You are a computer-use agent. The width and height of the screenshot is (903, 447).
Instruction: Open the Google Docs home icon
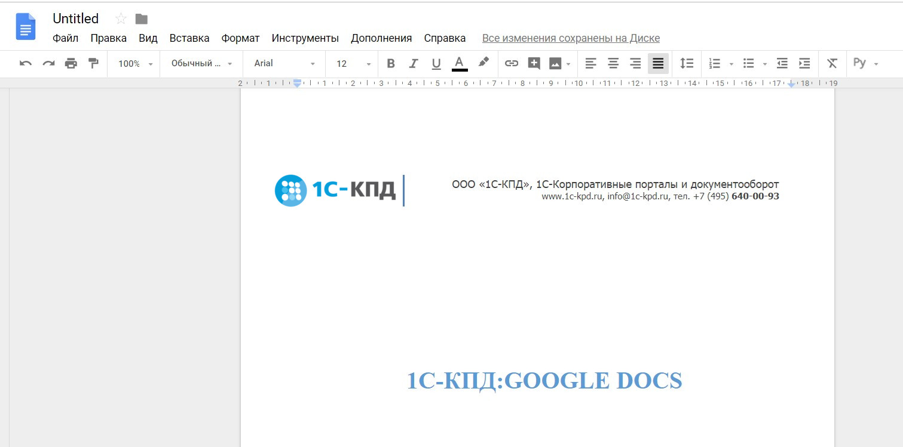(26, 27)
